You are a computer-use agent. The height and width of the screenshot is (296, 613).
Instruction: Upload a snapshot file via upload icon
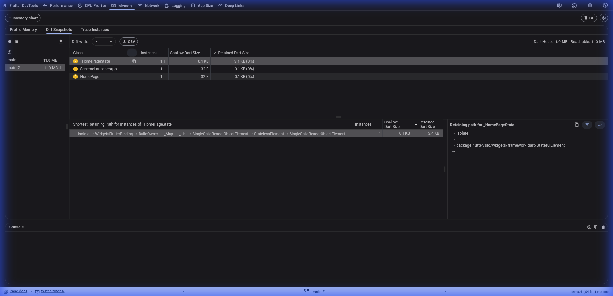click(61, 41)
